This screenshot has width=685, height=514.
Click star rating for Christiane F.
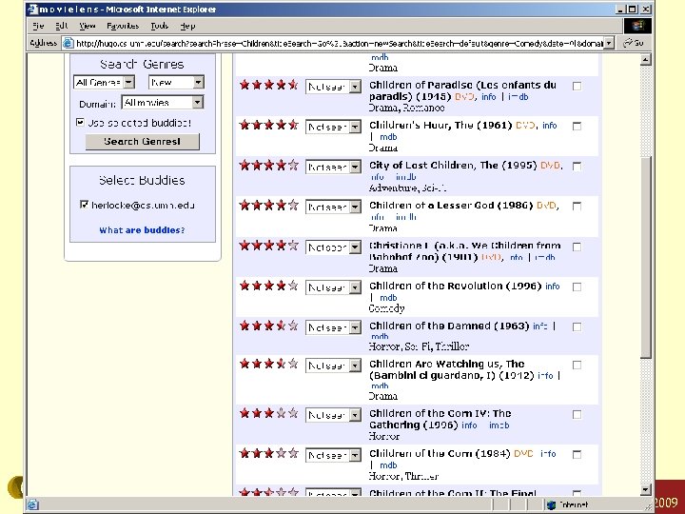[x=268, y=246]
